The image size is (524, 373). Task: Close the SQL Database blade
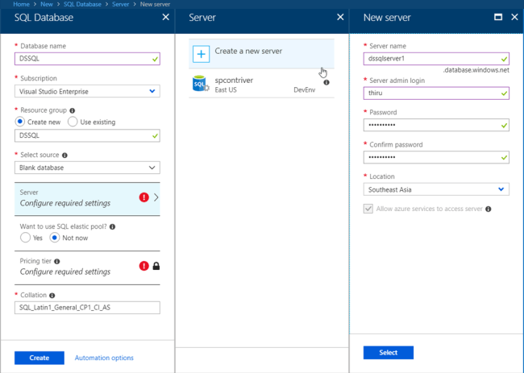pyautogui.click(x=166, y=17)
